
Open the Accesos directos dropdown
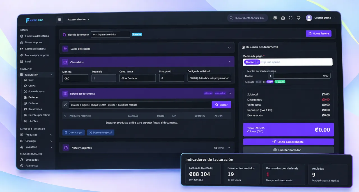(79, 20)
